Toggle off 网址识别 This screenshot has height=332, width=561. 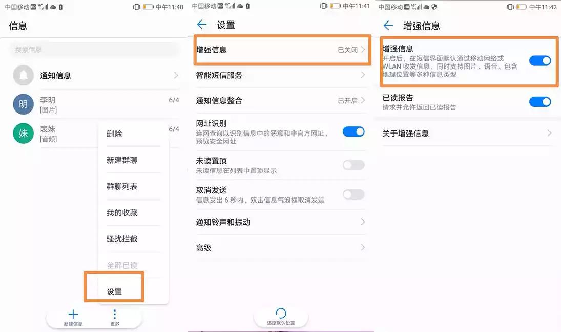[353, 132]
